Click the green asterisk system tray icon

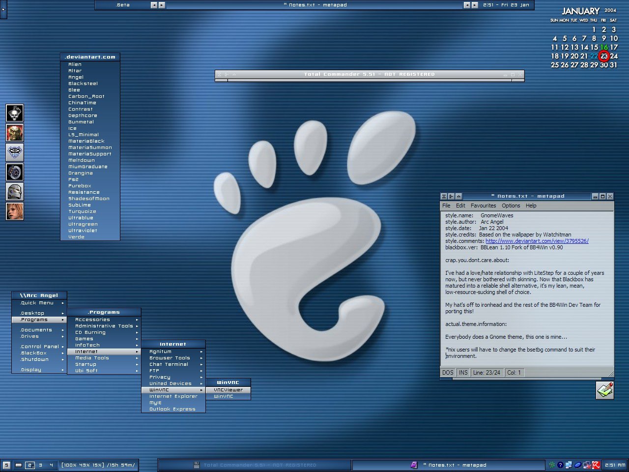[x=552, y=465]
